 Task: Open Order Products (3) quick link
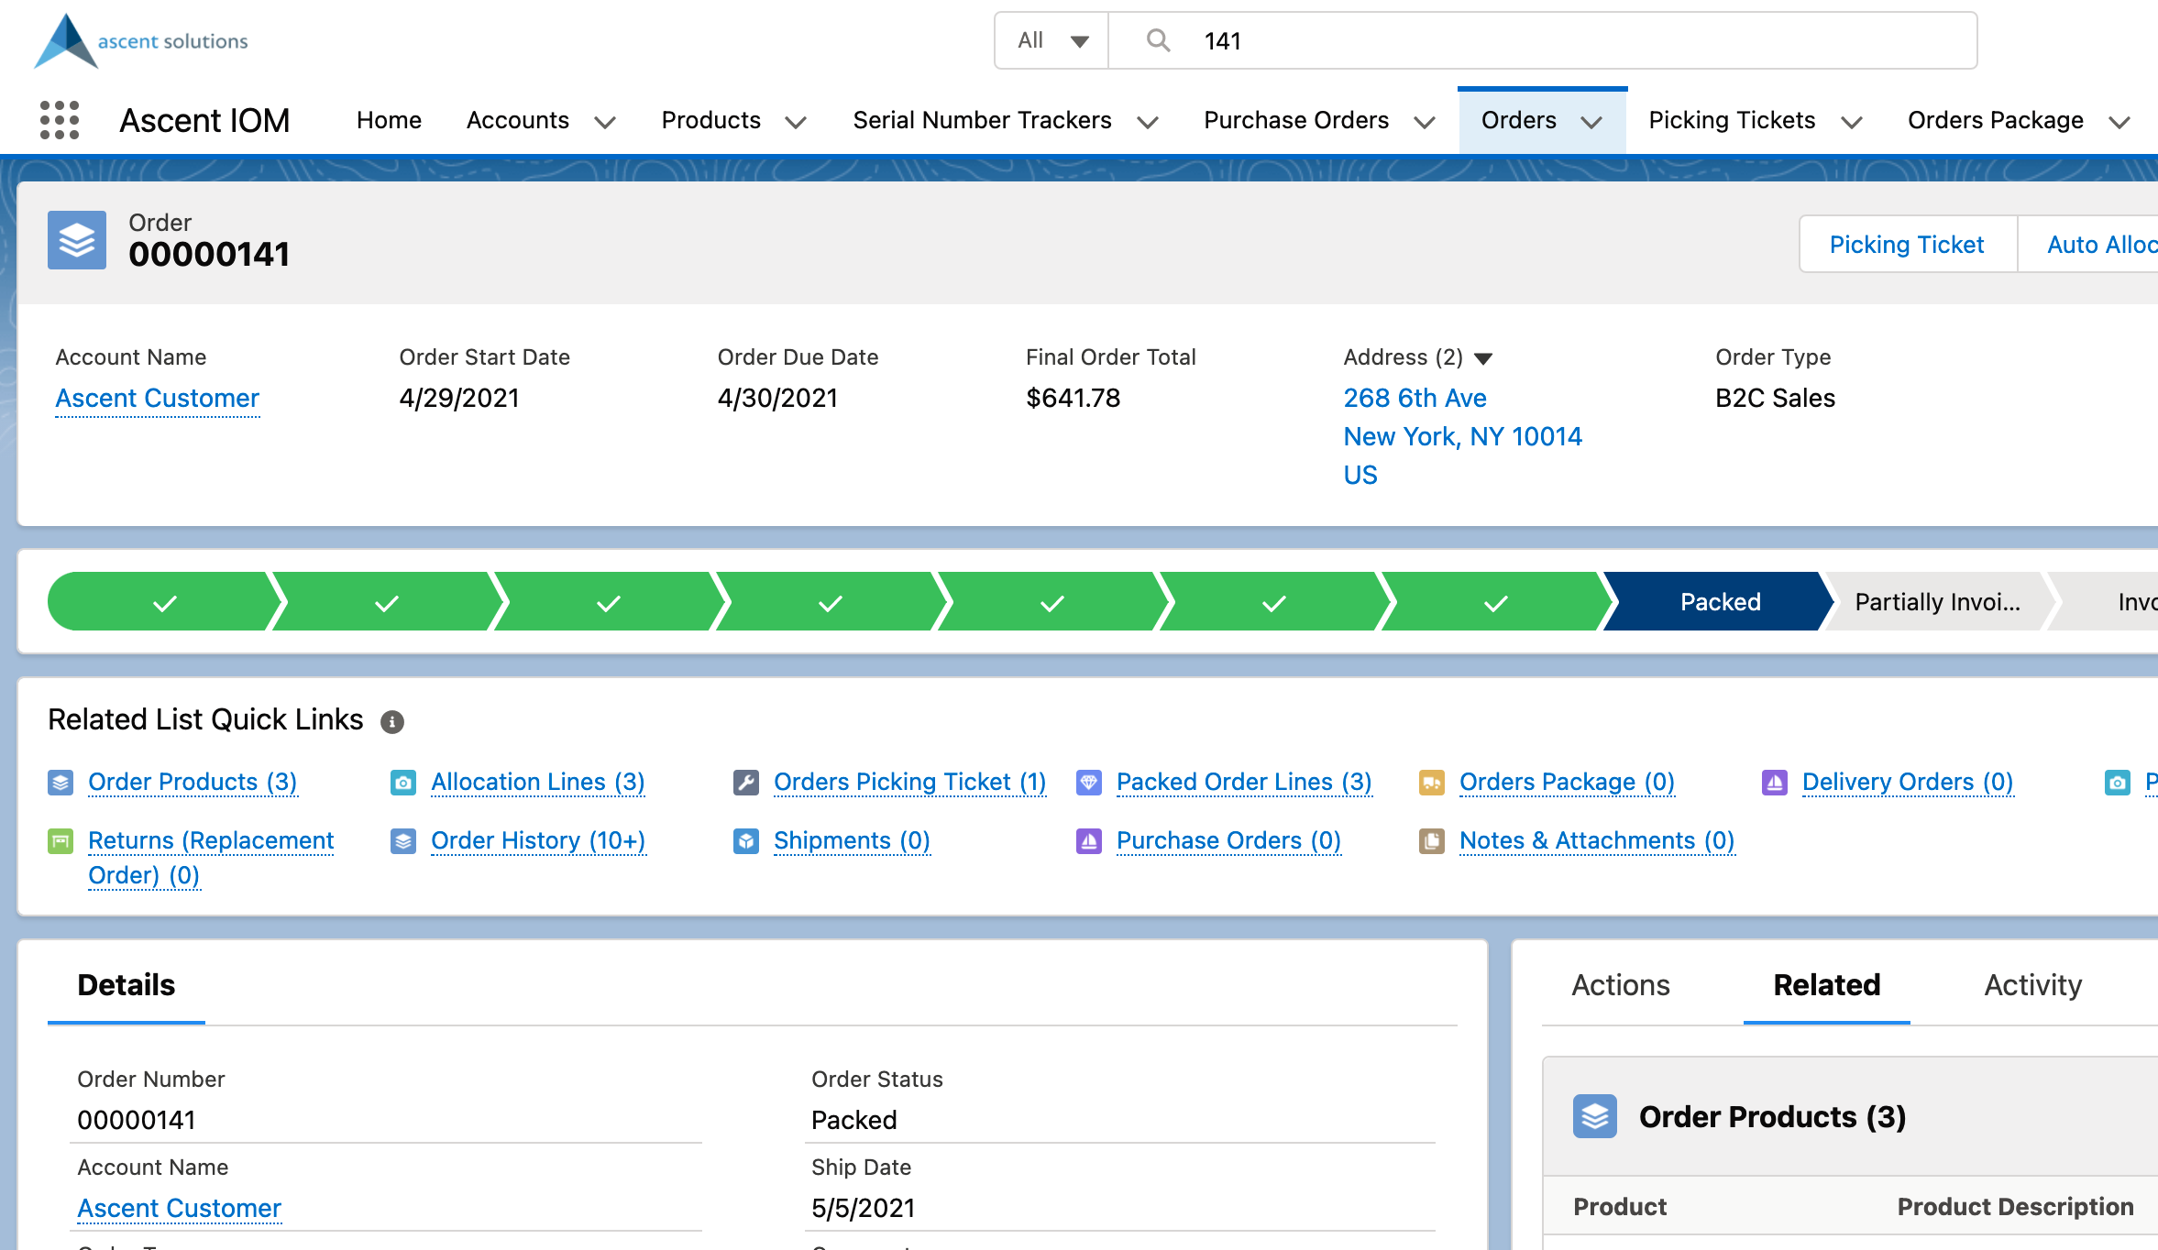click(193, 783)
